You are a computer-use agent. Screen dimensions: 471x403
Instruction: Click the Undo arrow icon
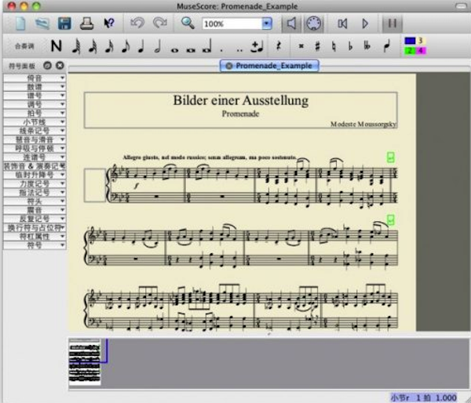pos(139,24)
